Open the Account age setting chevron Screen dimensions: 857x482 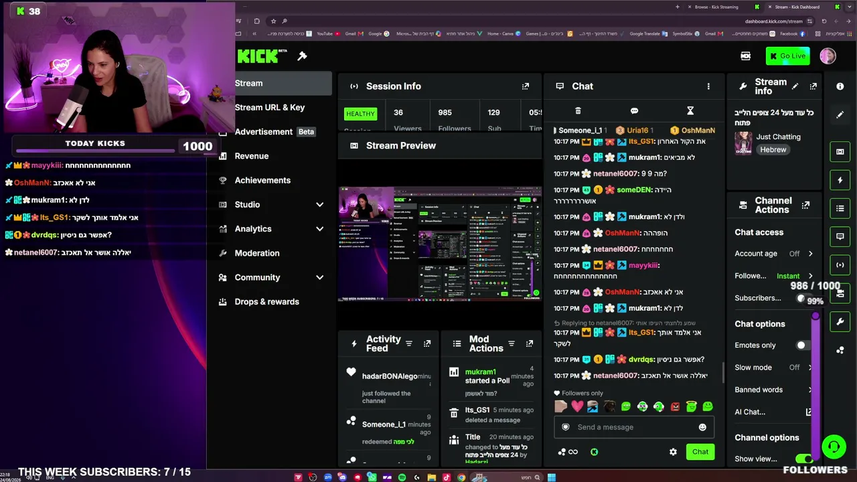point(810,254)
